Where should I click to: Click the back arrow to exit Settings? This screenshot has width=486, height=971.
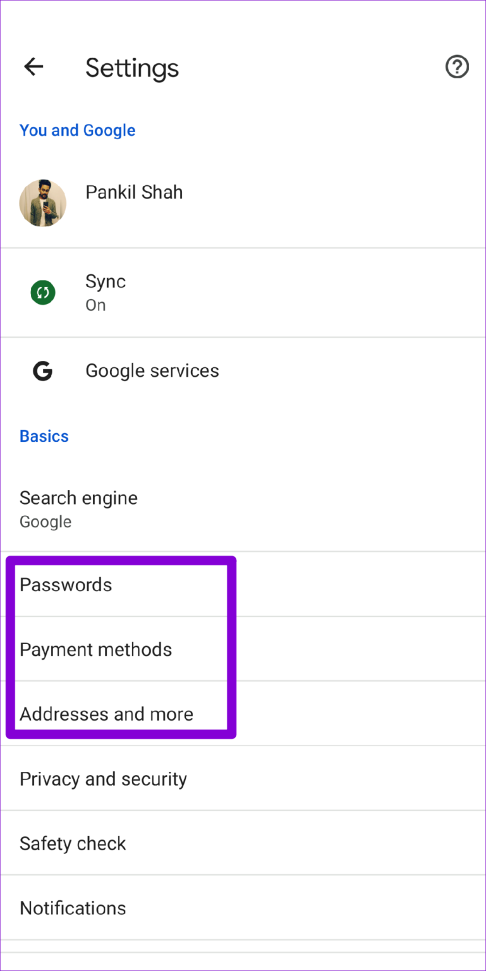click(x=33, y=67)
